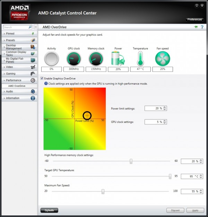The height and width of the screenshot is (217, 208).
Task: Click the Defaults button
Action: 49,210
